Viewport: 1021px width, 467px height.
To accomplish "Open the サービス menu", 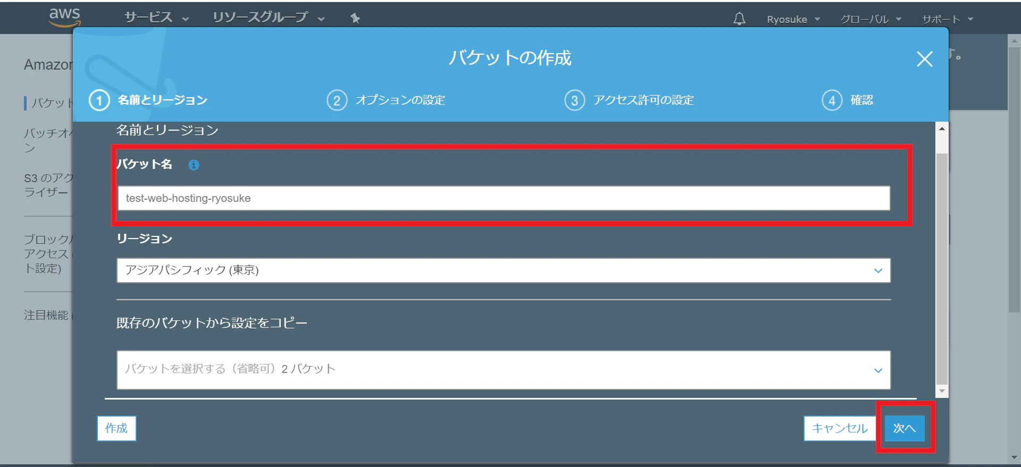I will (157, 18).
